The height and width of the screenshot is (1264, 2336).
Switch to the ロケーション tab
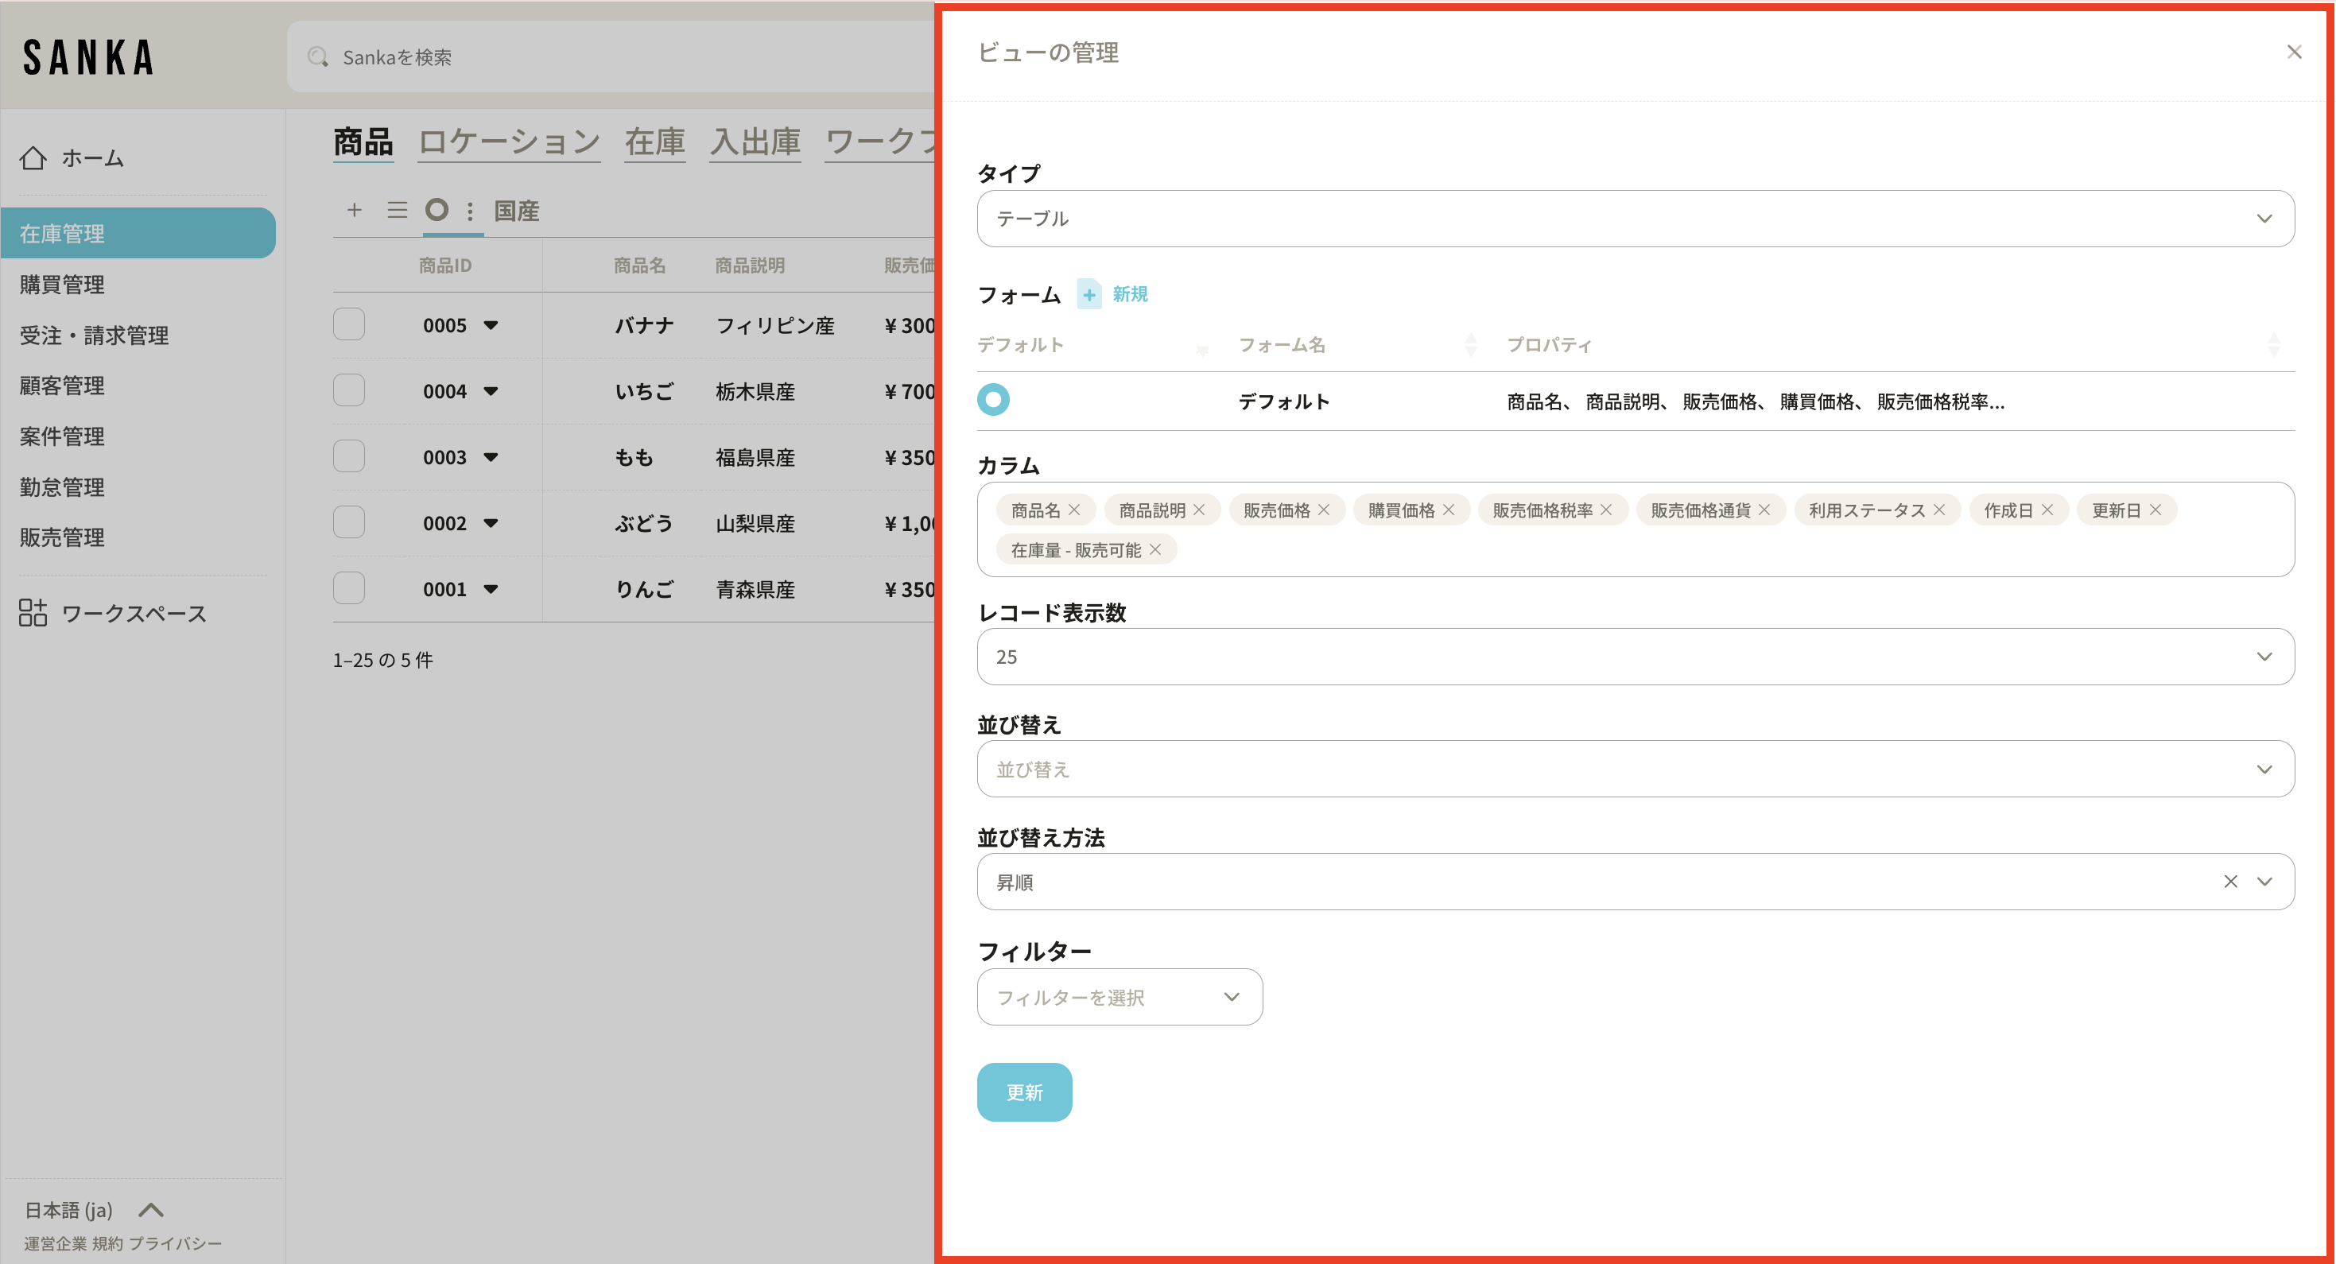pyautogui.click(x=509, y=142)
